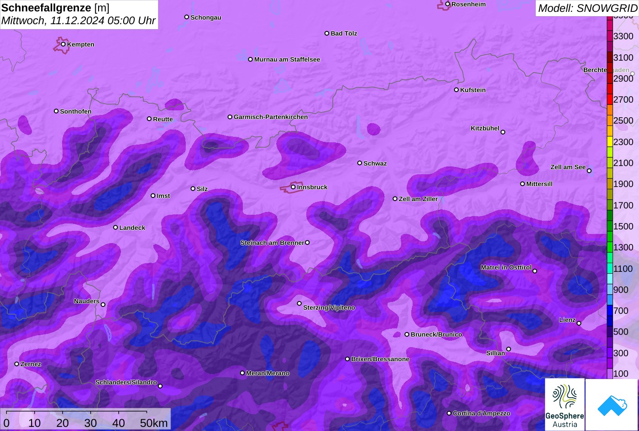Click the Innsbruck city marker dot
Image resolution: width=639 pixels, height=431 pixels.
[293, 187]
